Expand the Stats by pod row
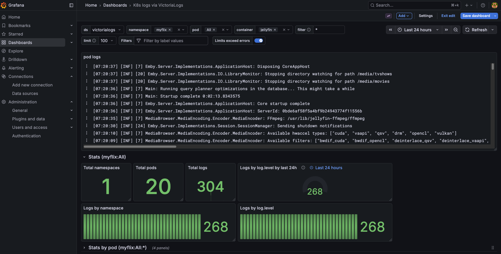This screenshot has height=254, width=501. tap(84, 248)
